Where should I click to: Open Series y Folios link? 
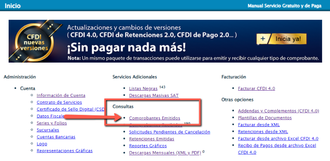tap(52, 123)
